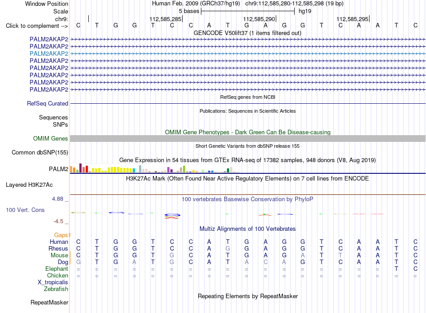Screen dimensions: 426x313
Task: Select the Chicken species label
Action: point(57,275)
